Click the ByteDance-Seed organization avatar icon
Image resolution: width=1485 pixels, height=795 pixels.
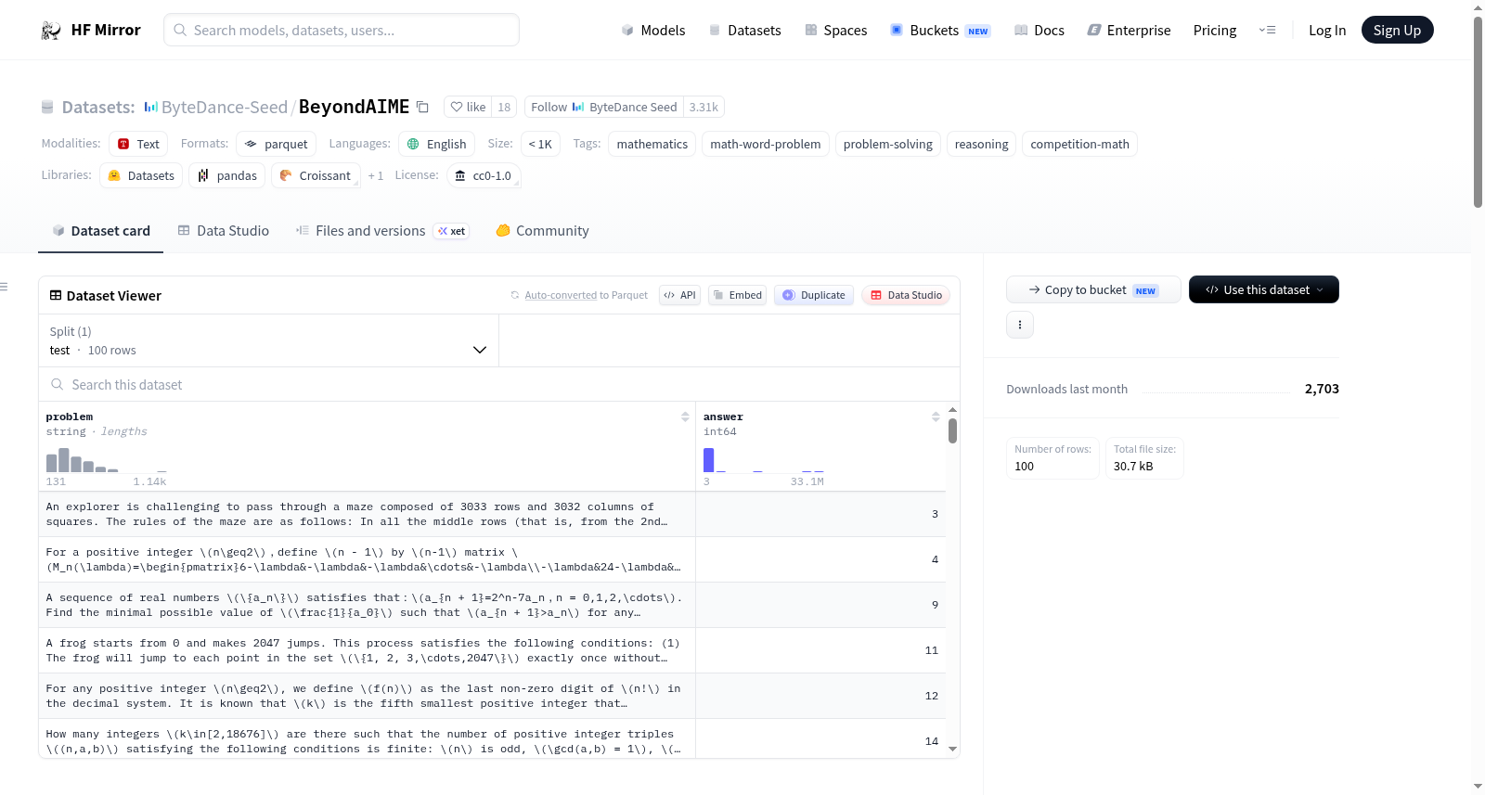coord(150,107)
